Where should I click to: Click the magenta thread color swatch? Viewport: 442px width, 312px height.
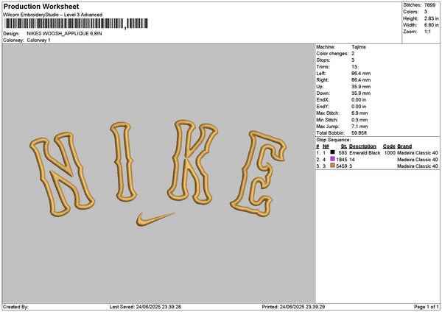pos(332,159)
